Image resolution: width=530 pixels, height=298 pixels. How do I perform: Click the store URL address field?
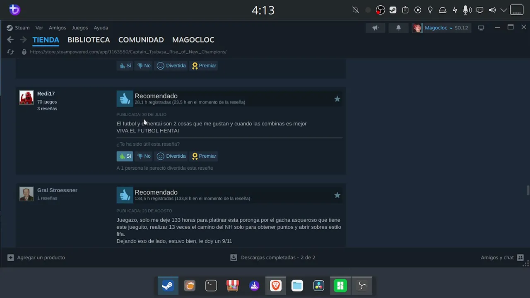click(x=128, y=52)
